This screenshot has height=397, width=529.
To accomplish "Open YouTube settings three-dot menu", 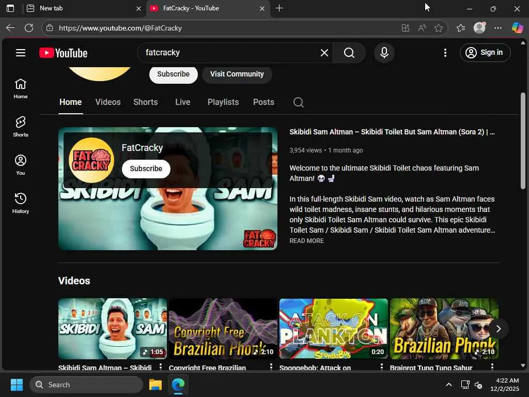I will (445, 53).
